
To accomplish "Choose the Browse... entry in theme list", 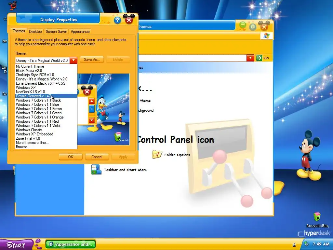I will pyautogui.click(x=46, y=147).
